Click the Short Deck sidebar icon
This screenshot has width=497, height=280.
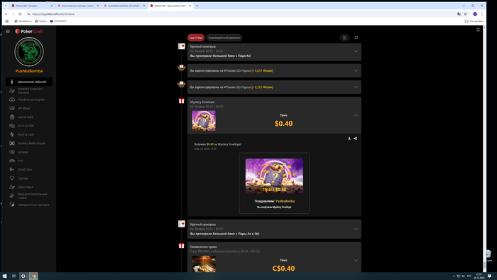[x=12, y=169]
